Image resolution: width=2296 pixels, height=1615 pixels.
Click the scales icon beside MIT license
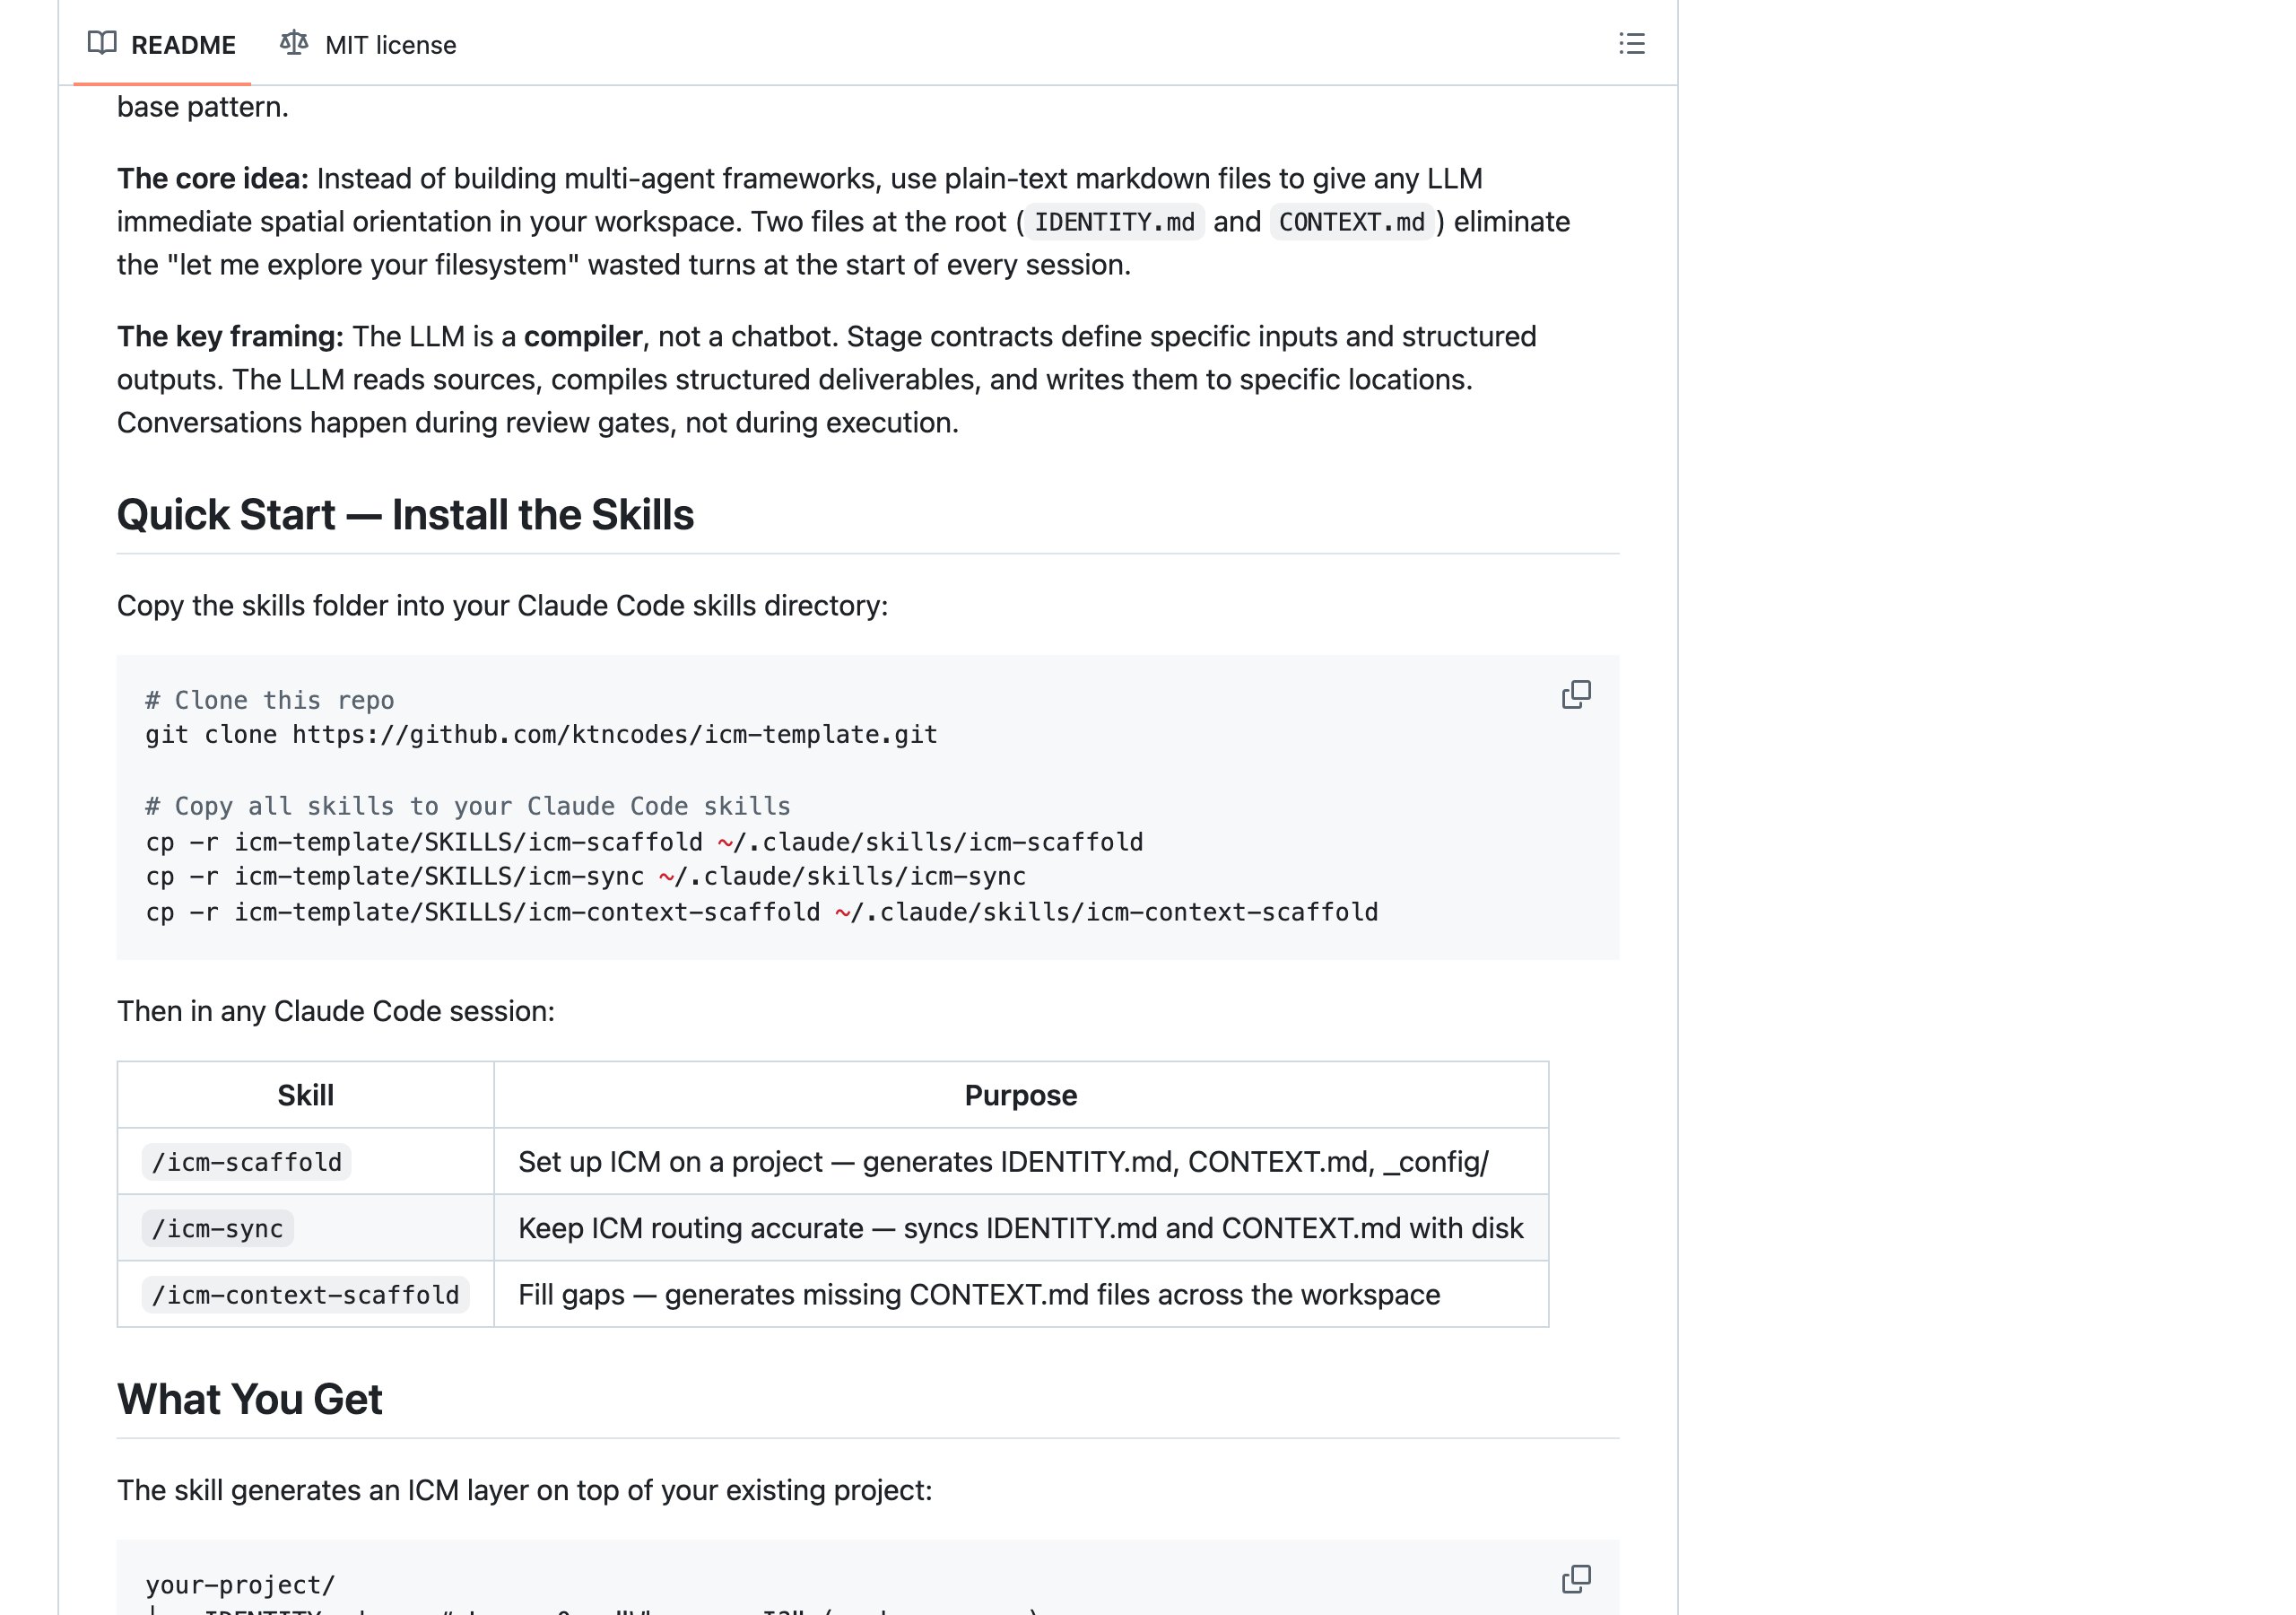click(x=294, y=43)
